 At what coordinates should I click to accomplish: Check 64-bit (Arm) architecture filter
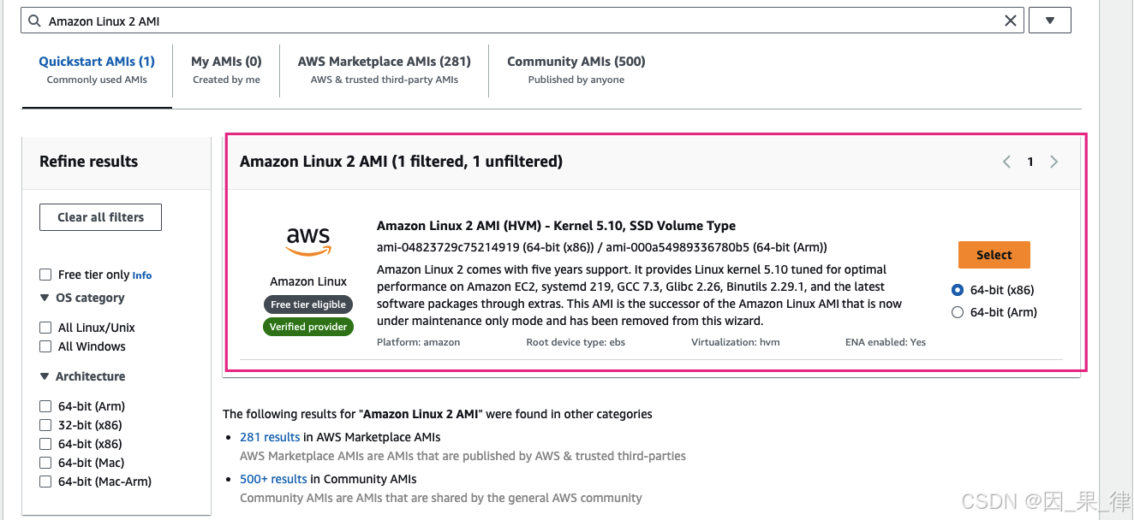click(x=45, y=406)
